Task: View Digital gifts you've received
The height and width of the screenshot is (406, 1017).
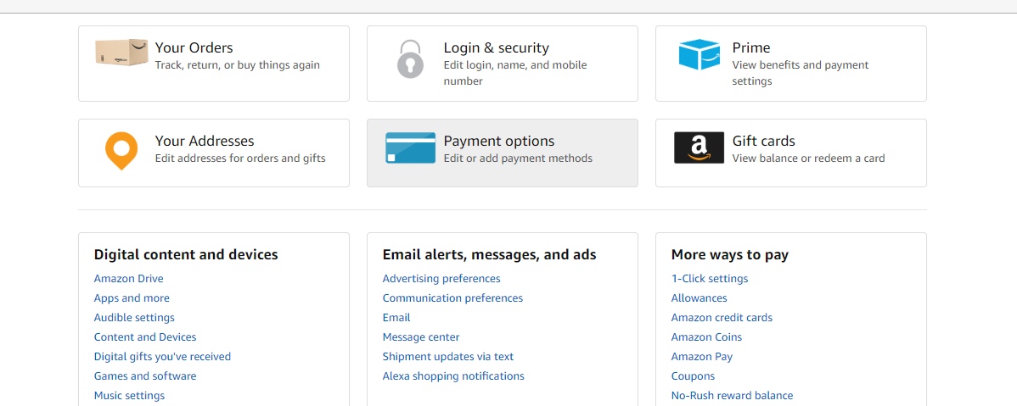Action: click(162, 357)
